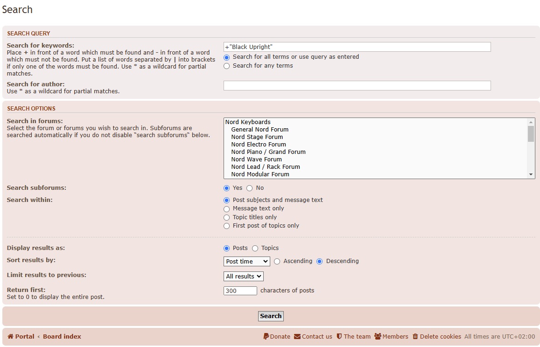Select 'Nord Wave Forum' in list
Screen dimensions: 540x347
(375, 160)
